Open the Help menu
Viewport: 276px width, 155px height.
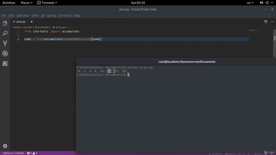pyautogui.click(x=77, y=15)
